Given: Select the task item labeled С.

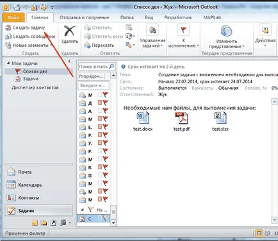Looking at the screenshot, I should 94,219.
